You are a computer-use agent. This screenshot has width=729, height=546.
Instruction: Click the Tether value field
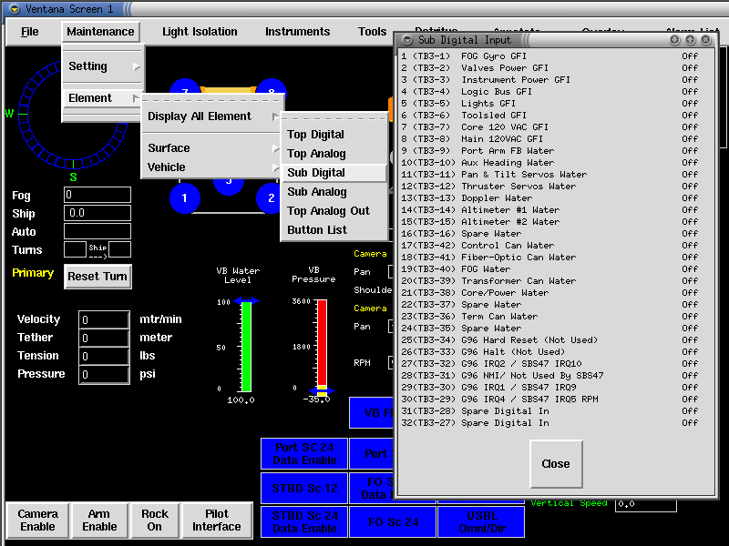coord(104,338)
